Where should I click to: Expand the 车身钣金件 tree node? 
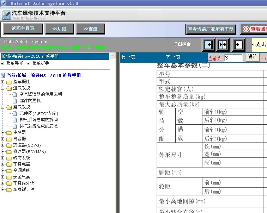tap(2, 189)
